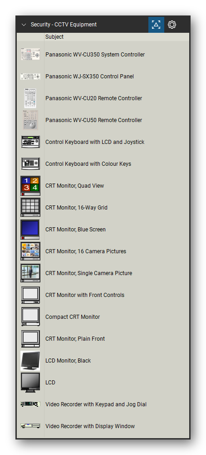
Task: Select the CRT Monitor, Plain Front icon
Action: tap(30, 339)
